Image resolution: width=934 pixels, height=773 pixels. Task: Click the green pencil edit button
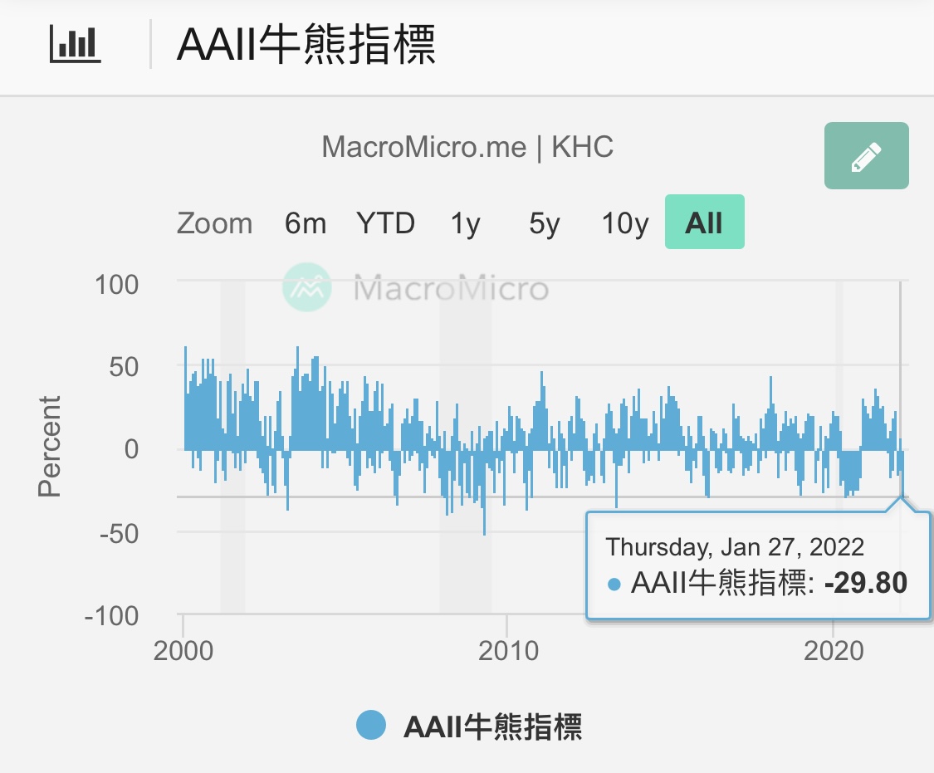click(x=866, y=156)
